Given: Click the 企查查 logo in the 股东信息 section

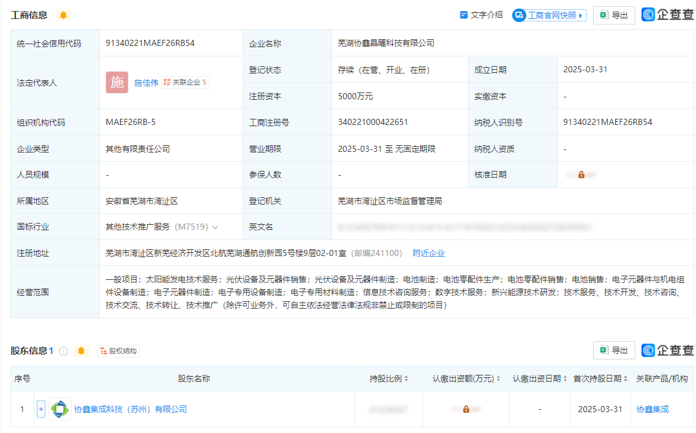Looking at the screenshot, I should (x=667, y=350).
